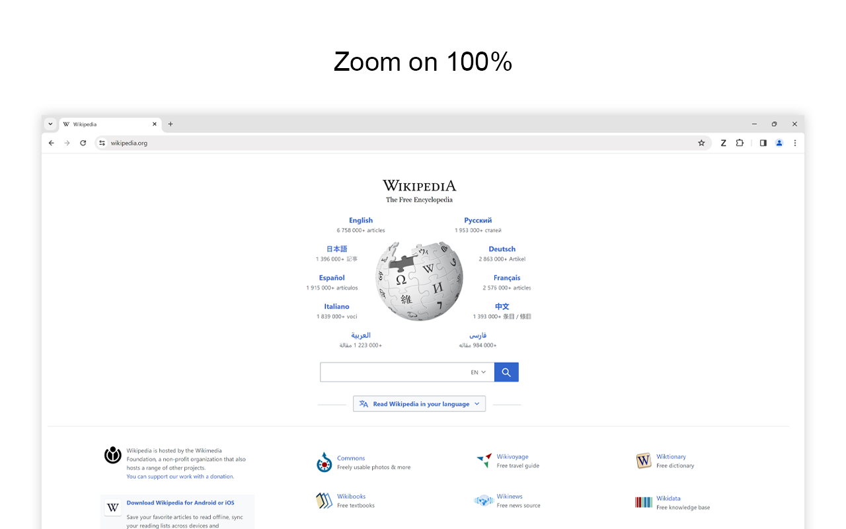Expand Read Wikipedia in your language
This screenshot has height=529, width=846.
click(x=419, y=403)
